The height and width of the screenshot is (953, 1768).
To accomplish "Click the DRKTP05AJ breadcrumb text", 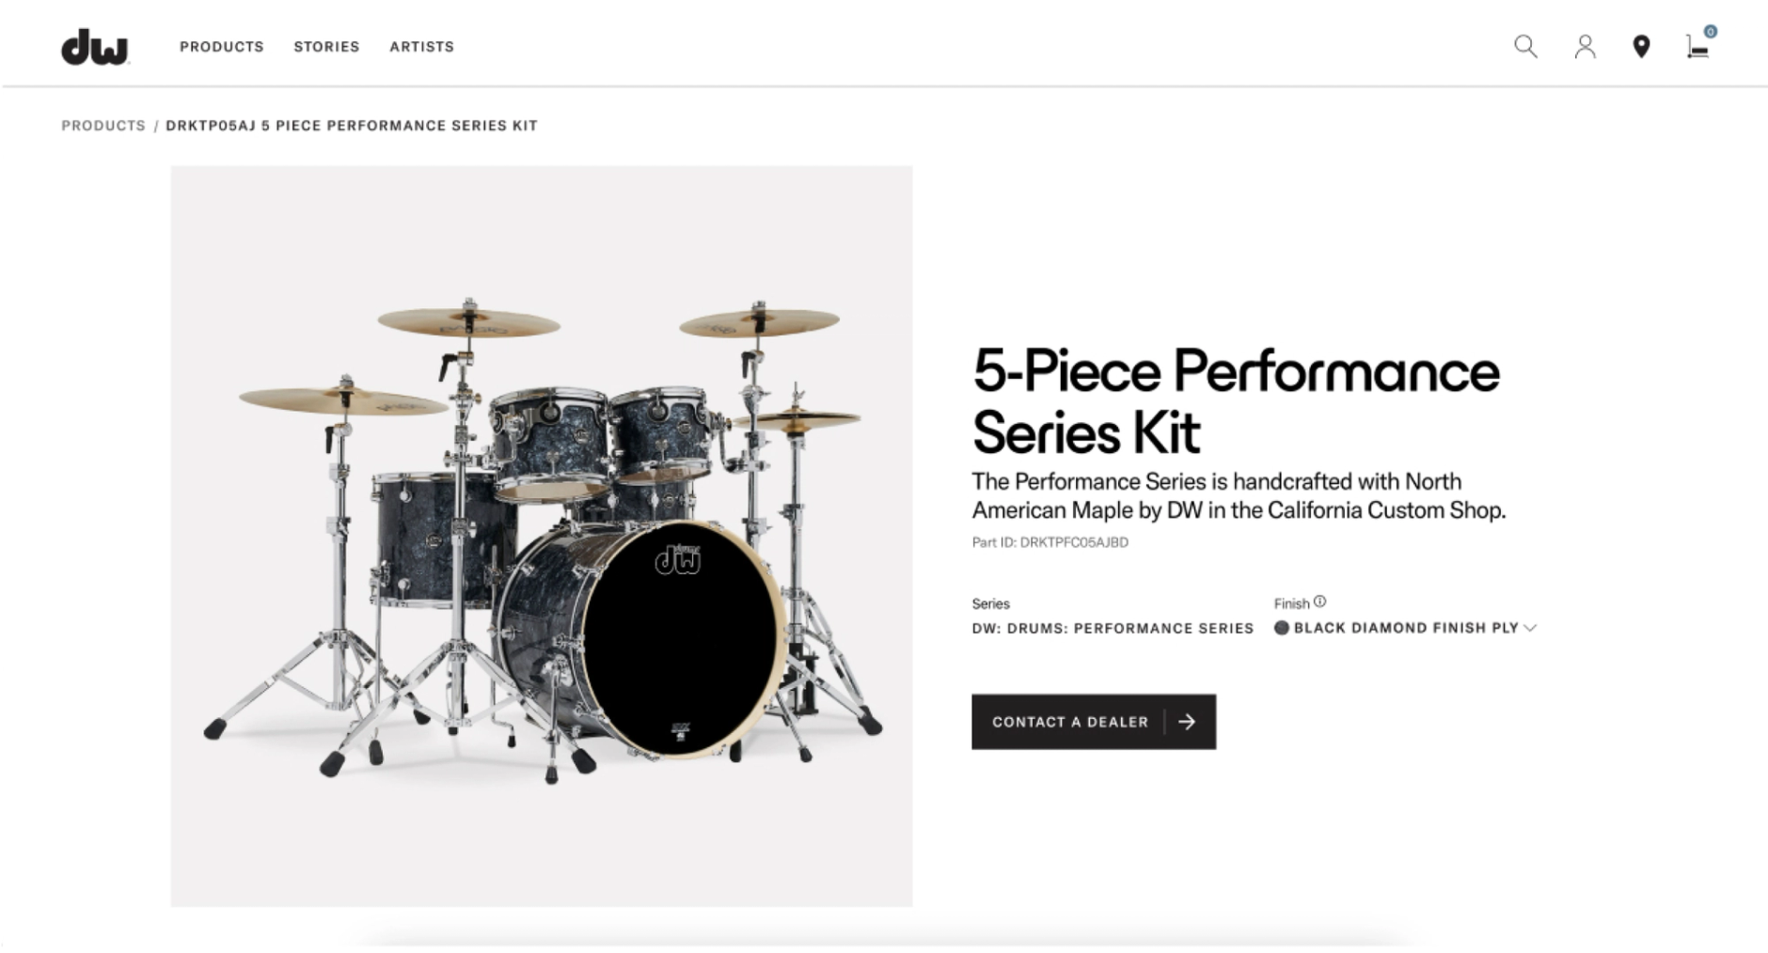I will click(x=351, y=125).
